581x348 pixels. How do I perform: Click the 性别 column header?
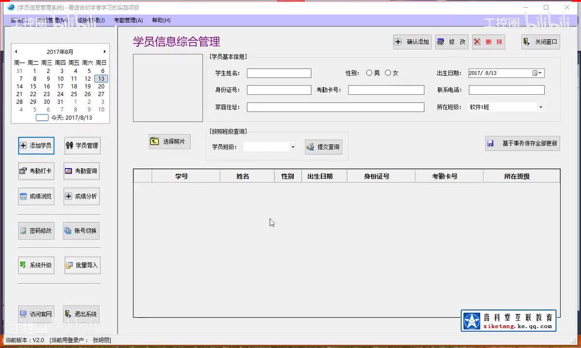288,176
